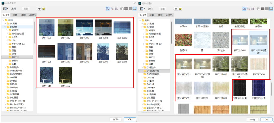The height and width of the screenshot is (123, 274).
Task: Toggle landscape image display mode in right dialog
Action: tap(271, 9)
